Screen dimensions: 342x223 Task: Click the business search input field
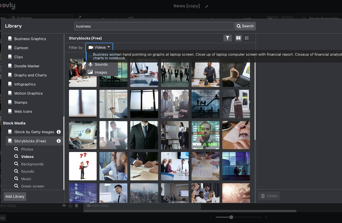click(x=154, y=26)
